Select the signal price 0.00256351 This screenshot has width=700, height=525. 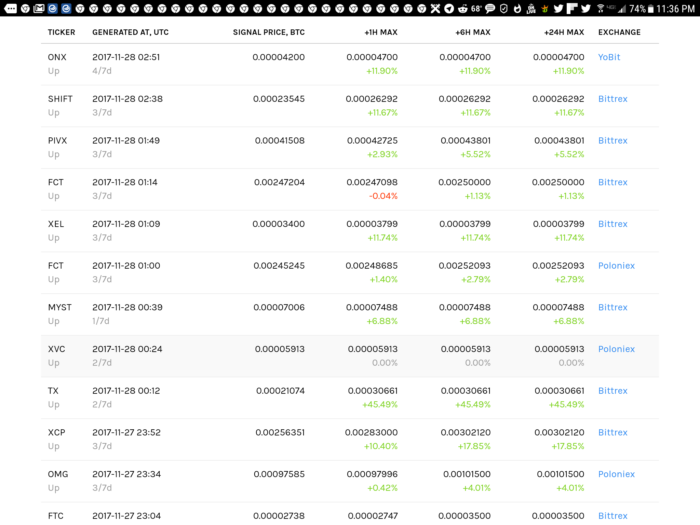tap(280, 432)
